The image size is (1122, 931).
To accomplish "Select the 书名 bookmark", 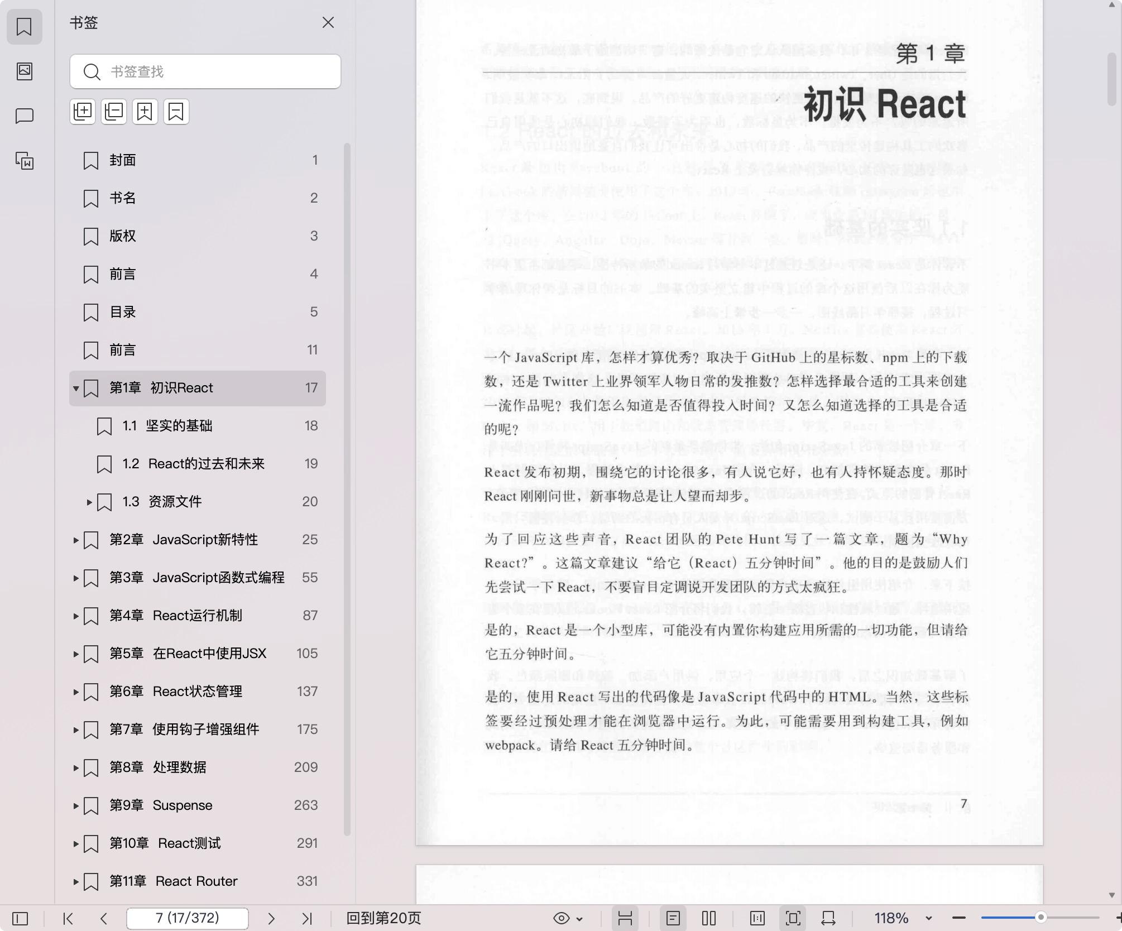I will [x=198, y=198].
